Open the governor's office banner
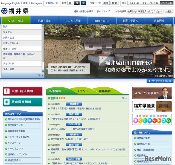The image size is (175, 165). point(152,93)
